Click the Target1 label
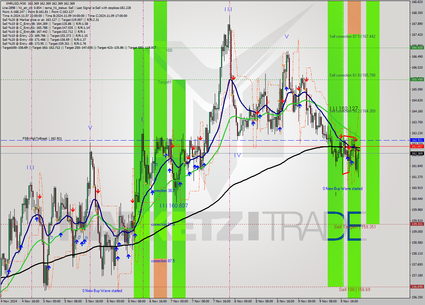 click(165, 82)
